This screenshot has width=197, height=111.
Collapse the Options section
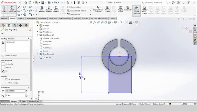tap(28, 76)
